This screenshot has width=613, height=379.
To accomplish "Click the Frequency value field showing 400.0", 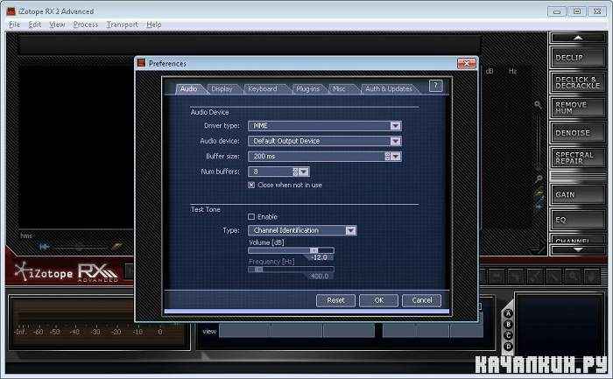I will pos(320,277).
